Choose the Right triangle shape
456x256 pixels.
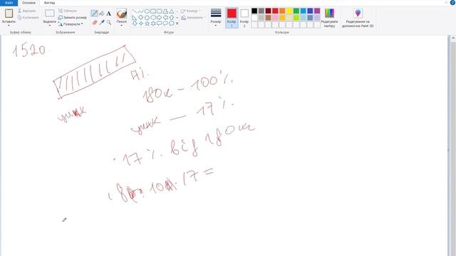[135, 17]
